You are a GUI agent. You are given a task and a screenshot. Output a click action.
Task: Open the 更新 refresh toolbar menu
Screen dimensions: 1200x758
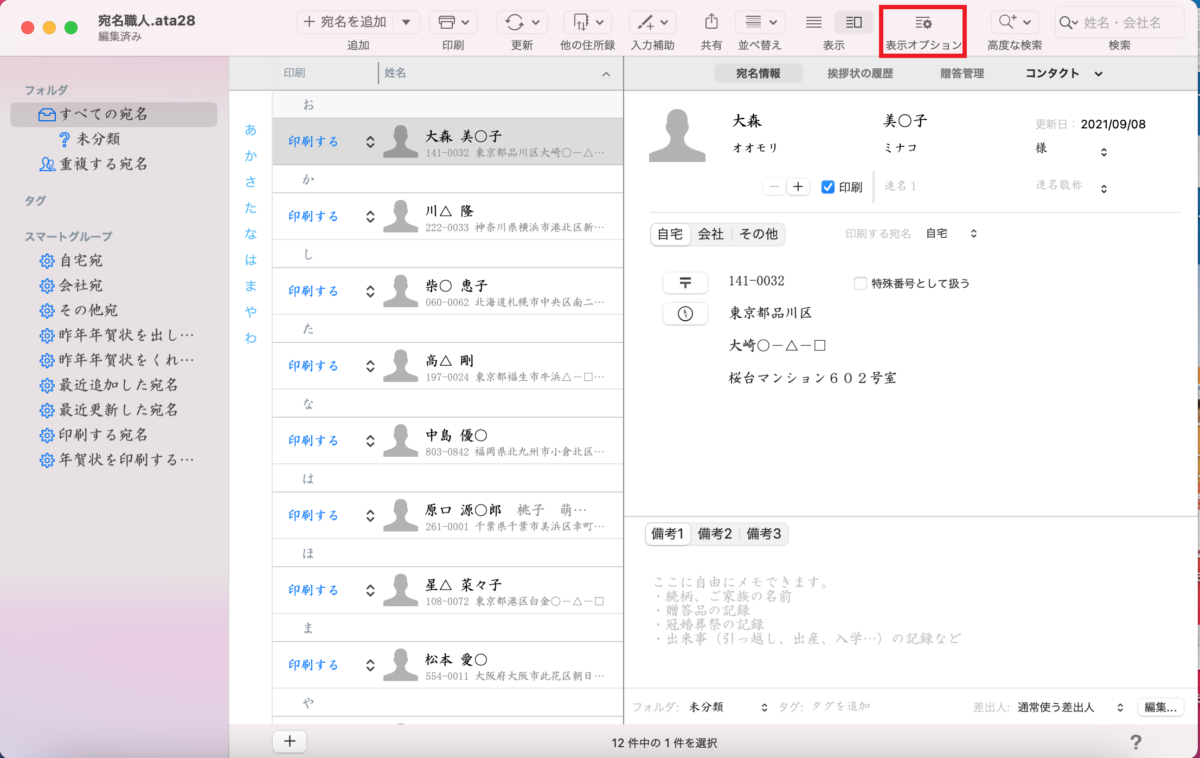[x=522, y=22]
